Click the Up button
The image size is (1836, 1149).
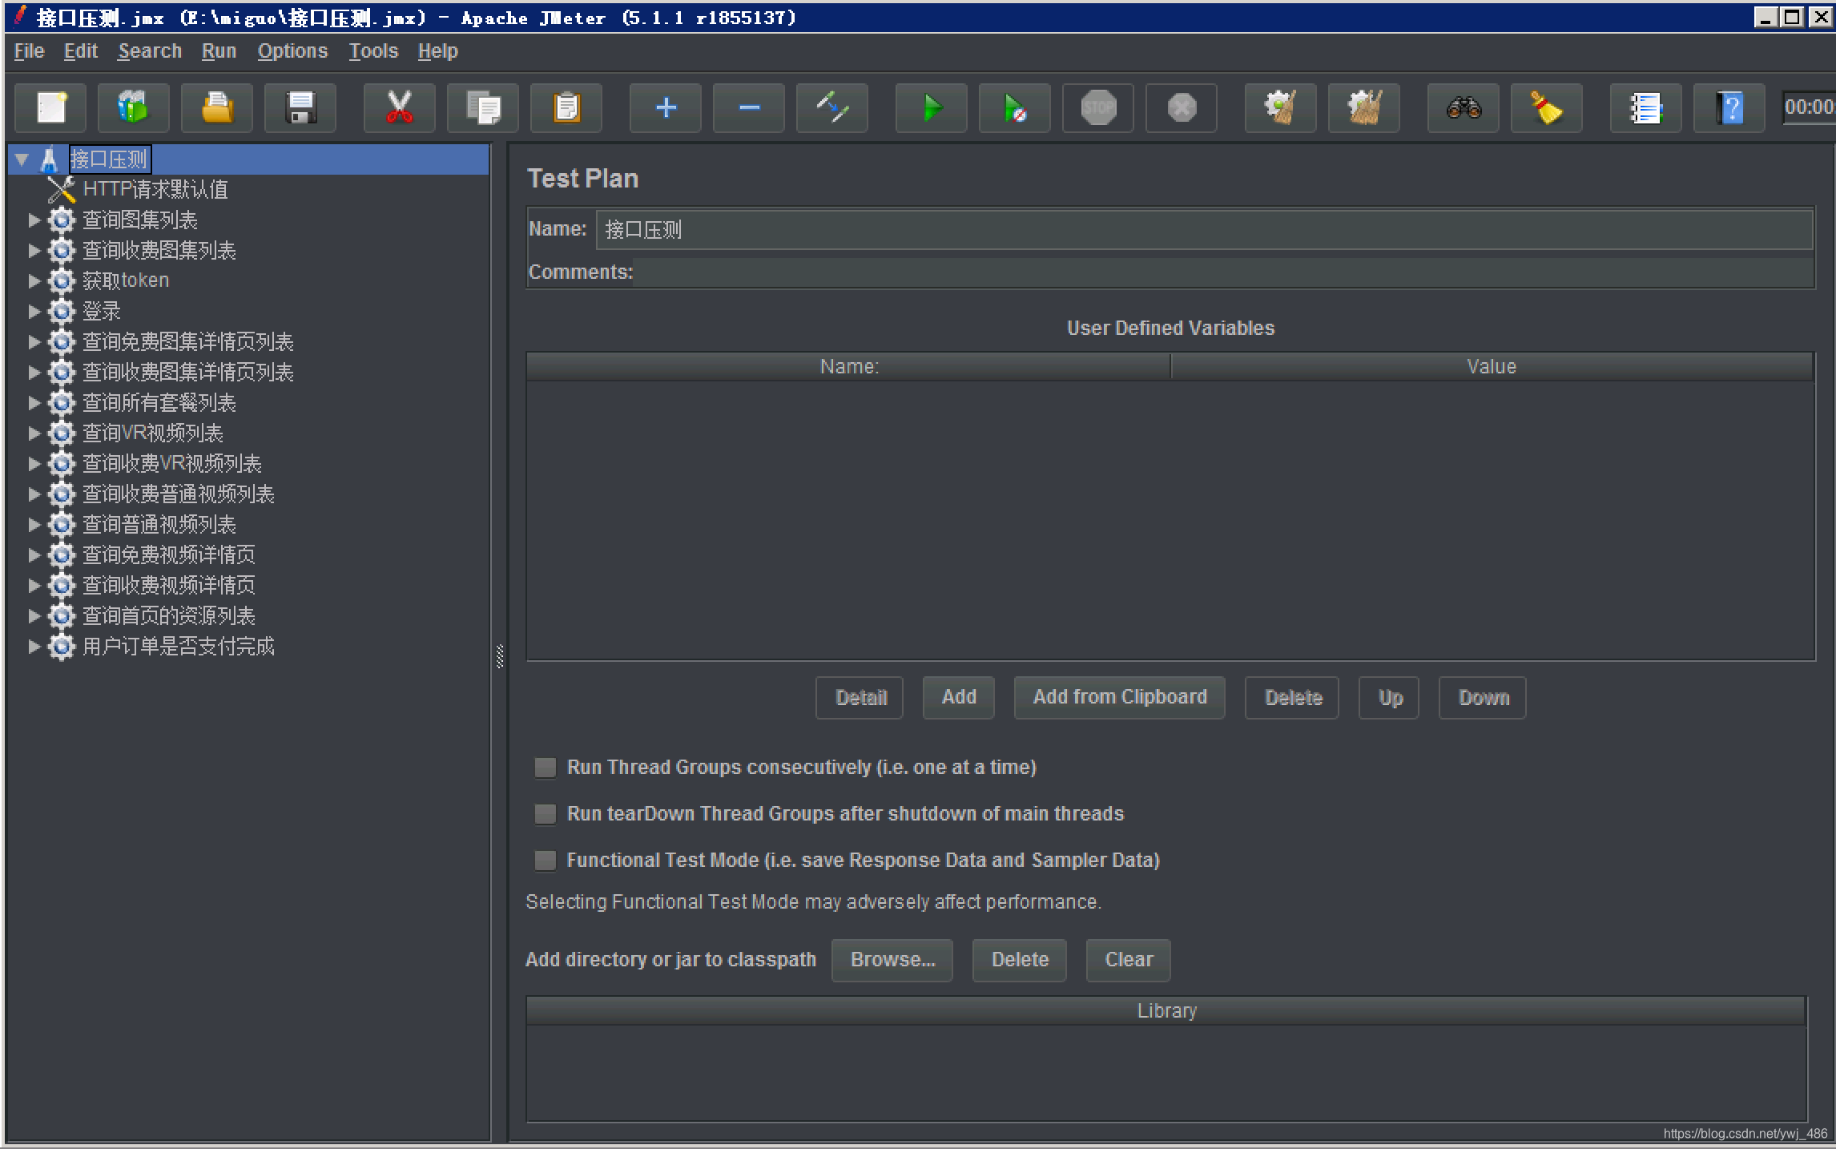pos(1389,698)
